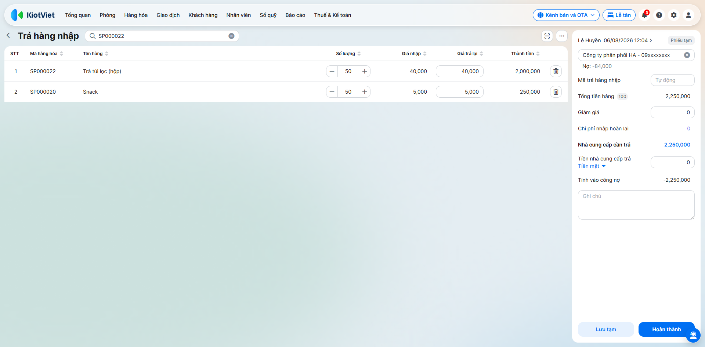Click the KiotViet logo
Screen dimensions: 705x347
click(33, 15)
